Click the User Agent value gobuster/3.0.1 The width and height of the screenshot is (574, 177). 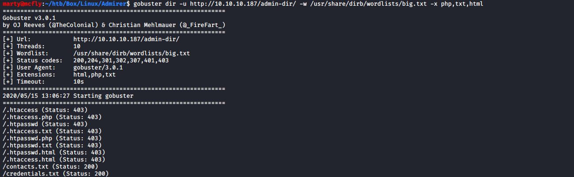(98, 67)
